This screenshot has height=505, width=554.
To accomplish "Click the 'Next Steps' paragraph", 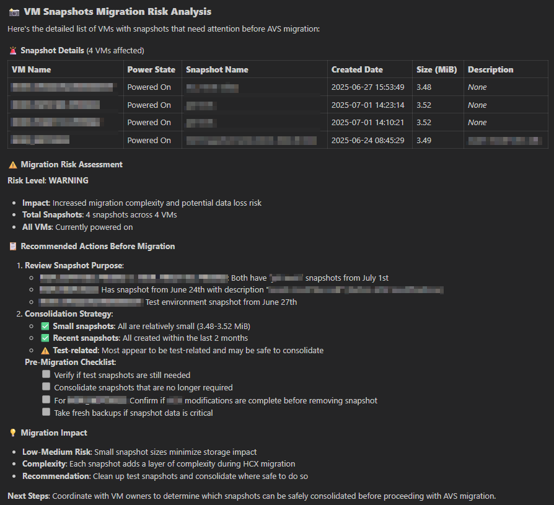I will coord(252,496).
